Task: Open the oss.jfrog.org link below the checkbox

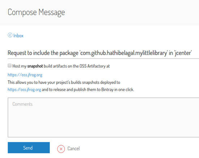Action: coord(25,75)
